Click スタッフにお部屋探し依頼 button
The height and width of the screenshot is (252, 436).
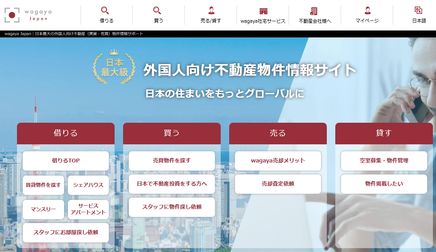click(66, 233)
